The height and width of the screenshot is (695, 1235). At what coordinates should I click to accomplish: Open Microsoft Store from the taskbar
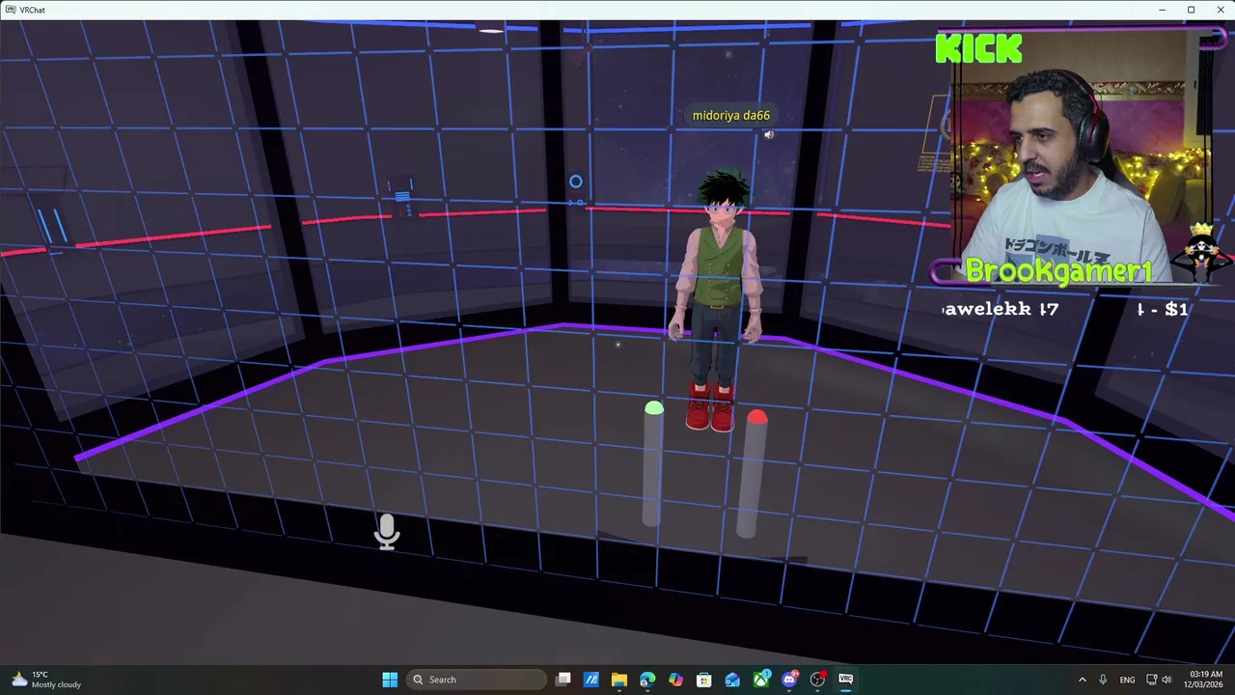pos(704,680)
